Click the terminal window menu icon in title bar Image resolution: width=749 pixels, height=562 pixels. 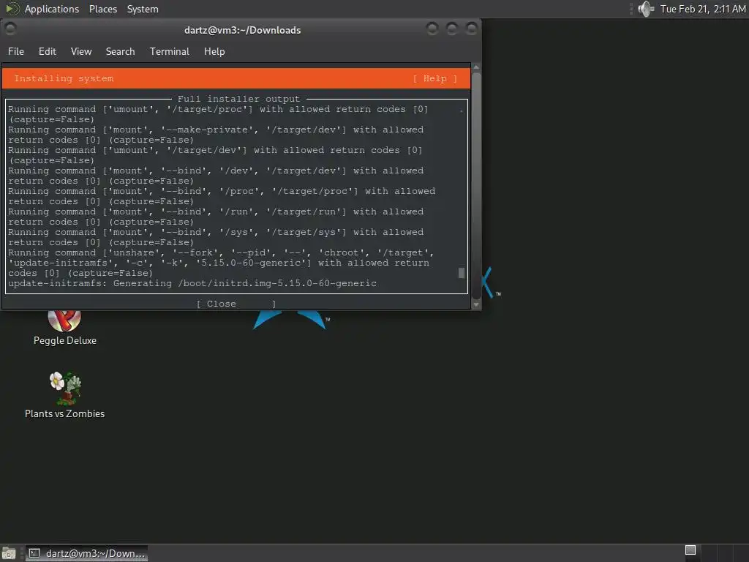coord(10,29)
